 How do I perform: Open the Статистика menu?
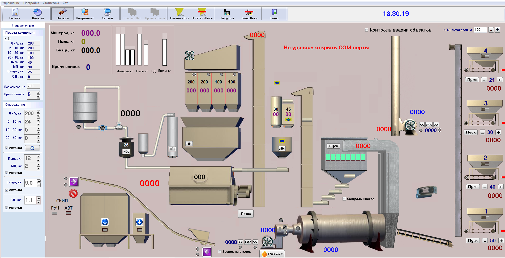(x=51, y=3)
